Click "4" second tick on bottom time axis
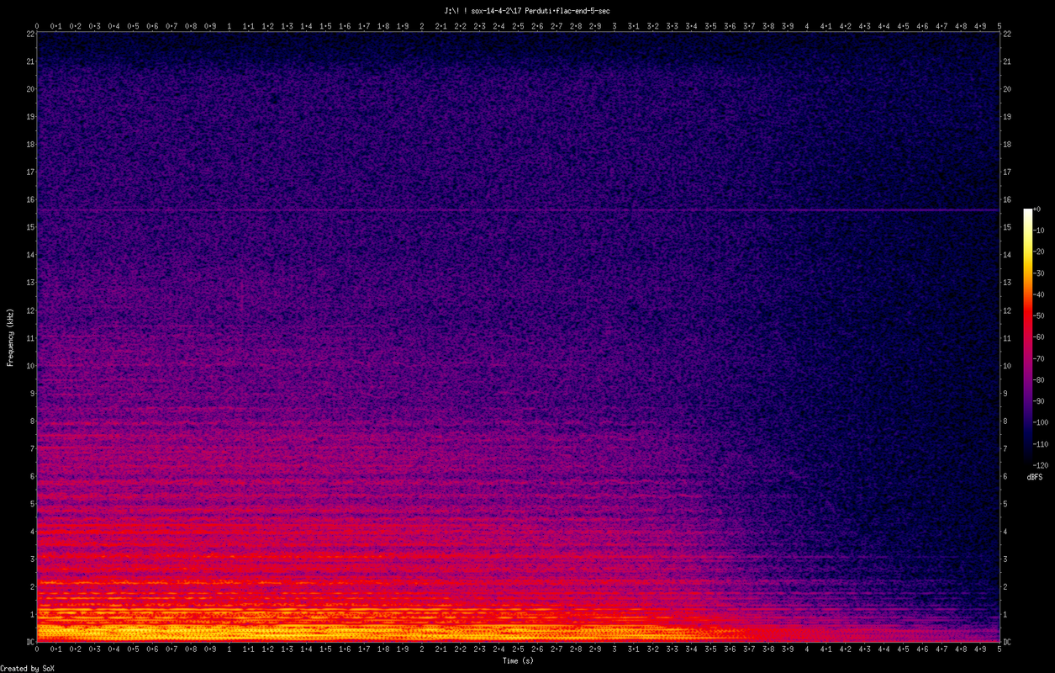The image size is (1055, 673). tap(807, 649)
